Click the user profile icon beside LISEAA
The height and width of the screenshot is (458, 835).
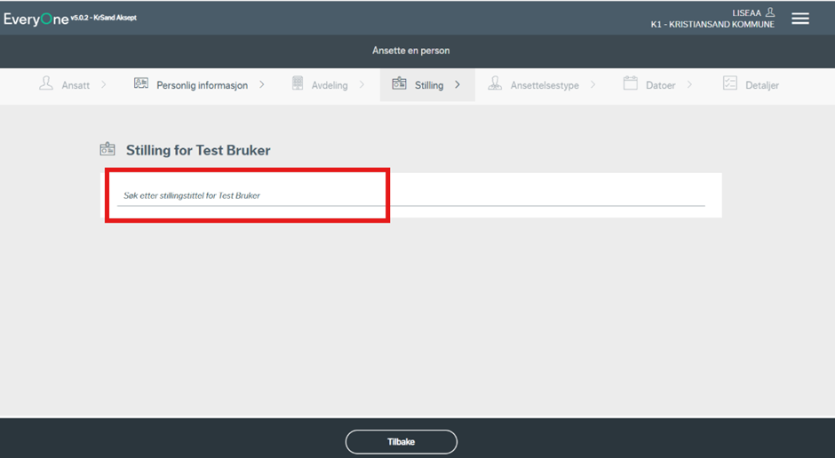coord(769,12)
